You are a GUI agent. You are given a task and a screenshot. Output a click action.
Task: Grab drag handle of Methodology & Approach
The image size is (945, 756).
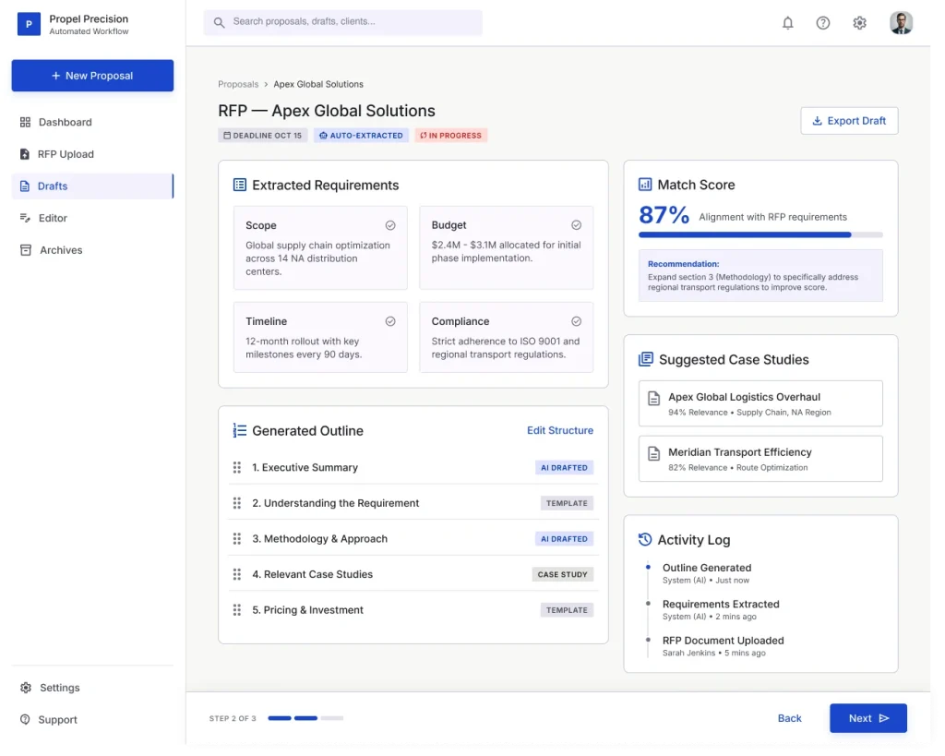pos(237,538)
